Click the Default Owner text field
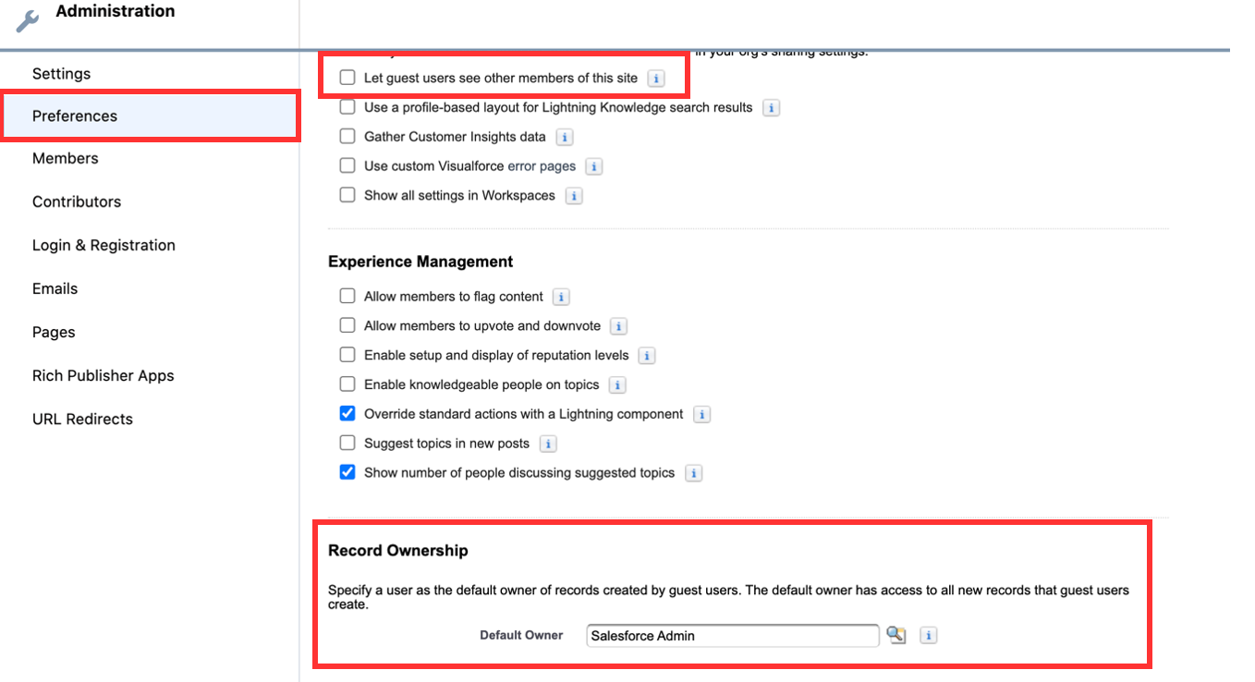Viewport: 1255px width, 682px height. coord(732,636)
